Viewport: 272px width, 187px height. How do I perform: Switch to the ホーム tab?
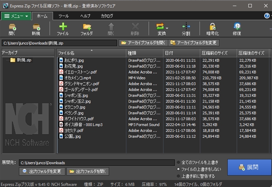[42, 16]
